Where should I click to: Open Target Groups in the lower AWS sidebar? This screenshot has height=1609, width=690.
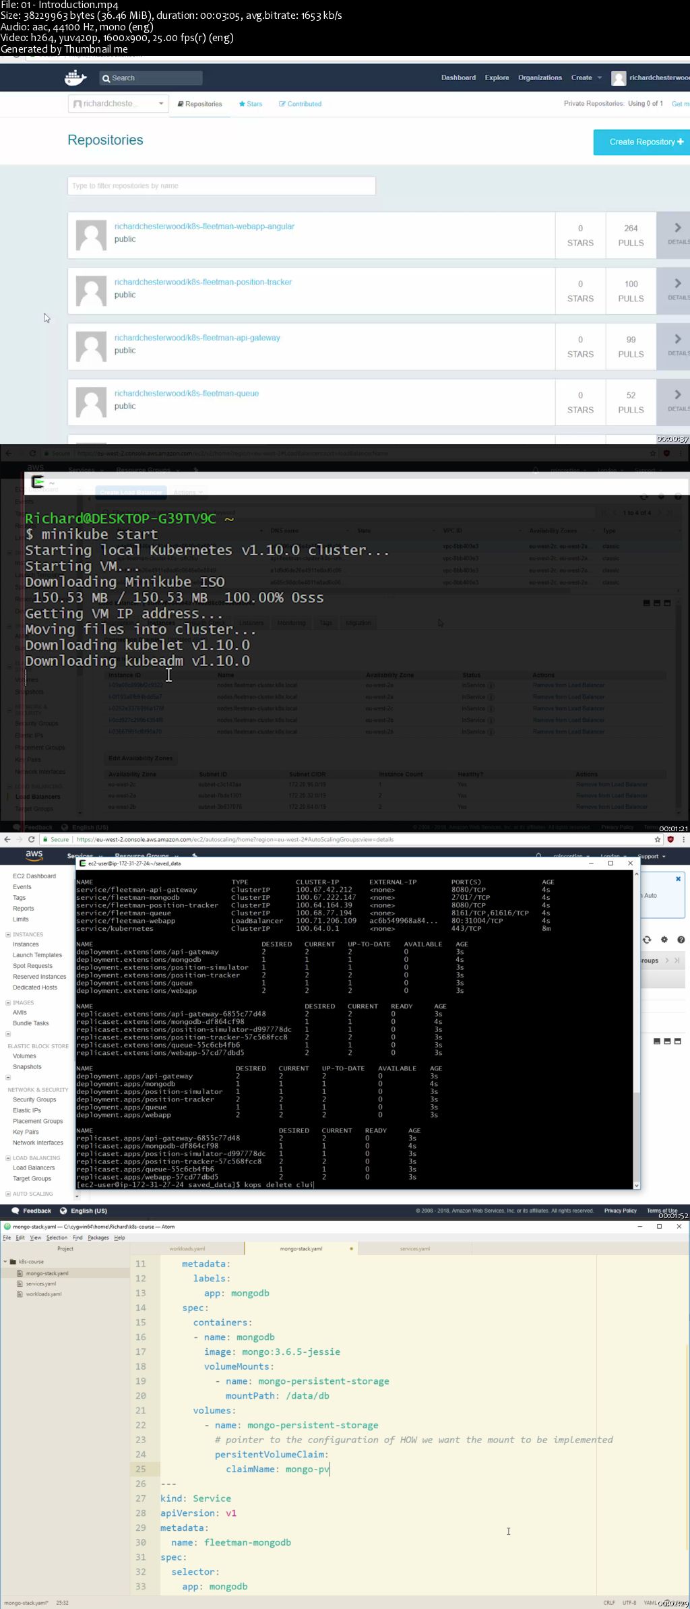pyautogui.click(x=32, y=1178)
